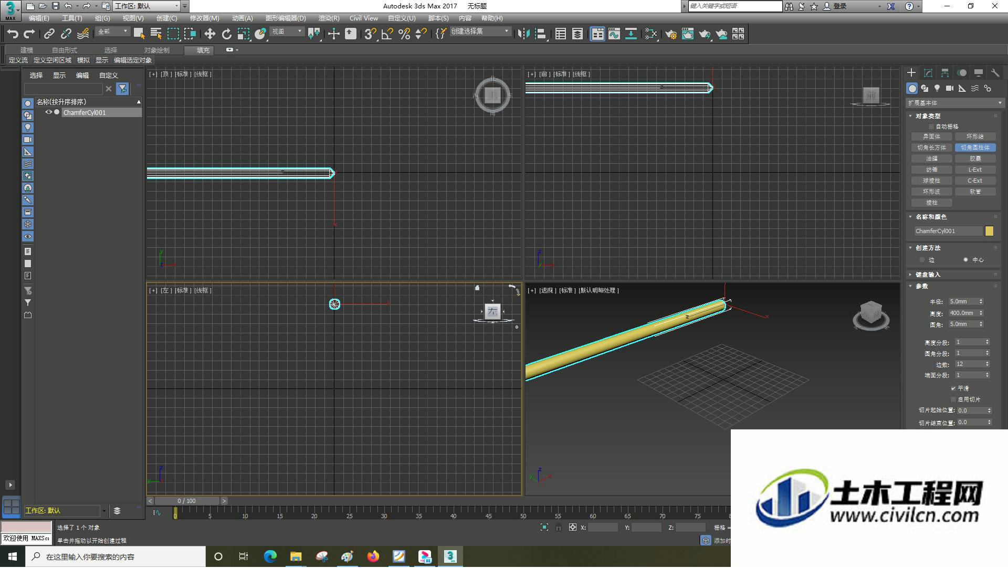This screenshot has height=568, width=1008.
Task: Click the 半径 spinner arrows
Action: (981, 302)
